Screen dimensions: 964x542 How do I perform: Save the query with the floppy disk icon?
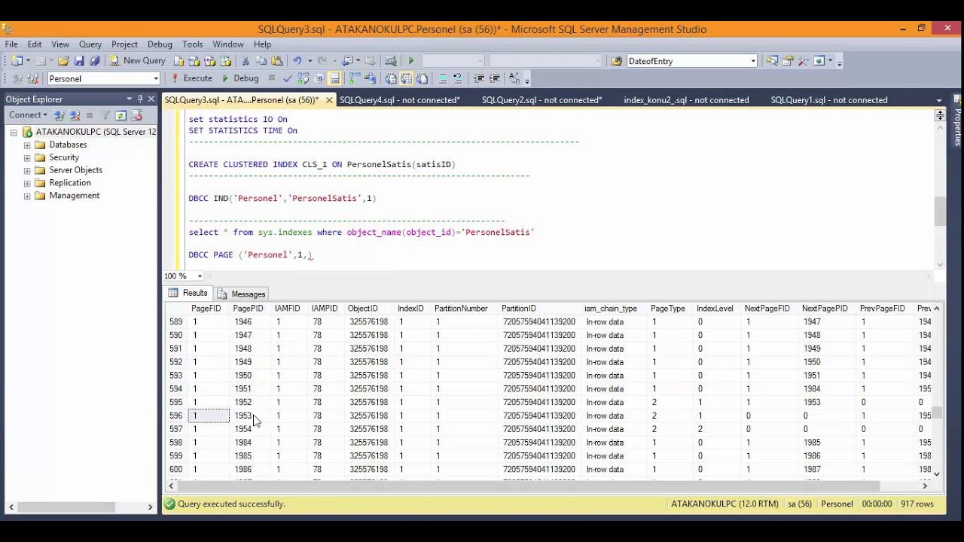pos(79,61)
